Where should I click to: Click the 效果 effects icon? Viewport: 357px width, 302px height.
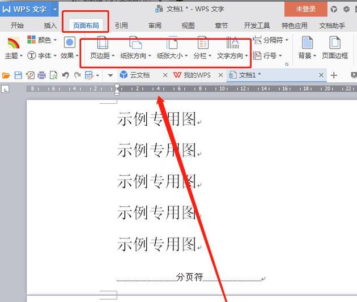tap(70, 42)
